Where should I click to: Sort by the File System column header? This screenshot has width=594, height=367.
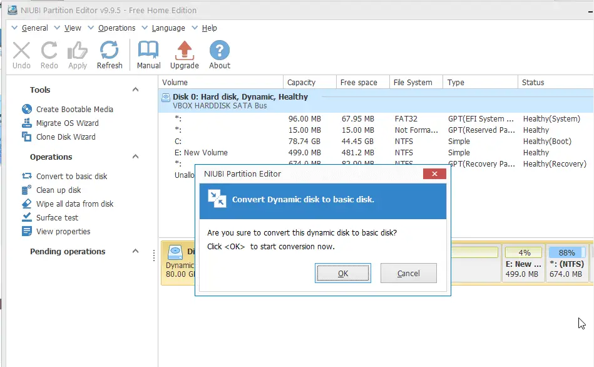pyautogui.click(x=416, y=82)
